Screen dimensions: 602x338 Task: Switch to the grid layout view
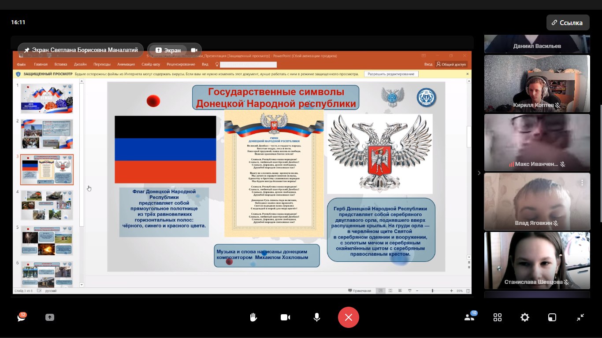498,317
